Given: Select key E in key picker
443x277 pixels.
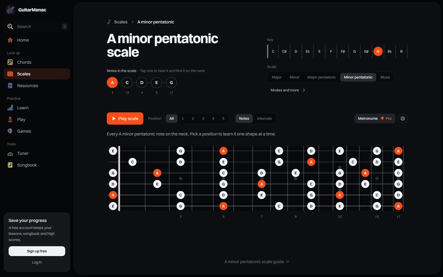Looking at the screenshot, I should [319, 52].
